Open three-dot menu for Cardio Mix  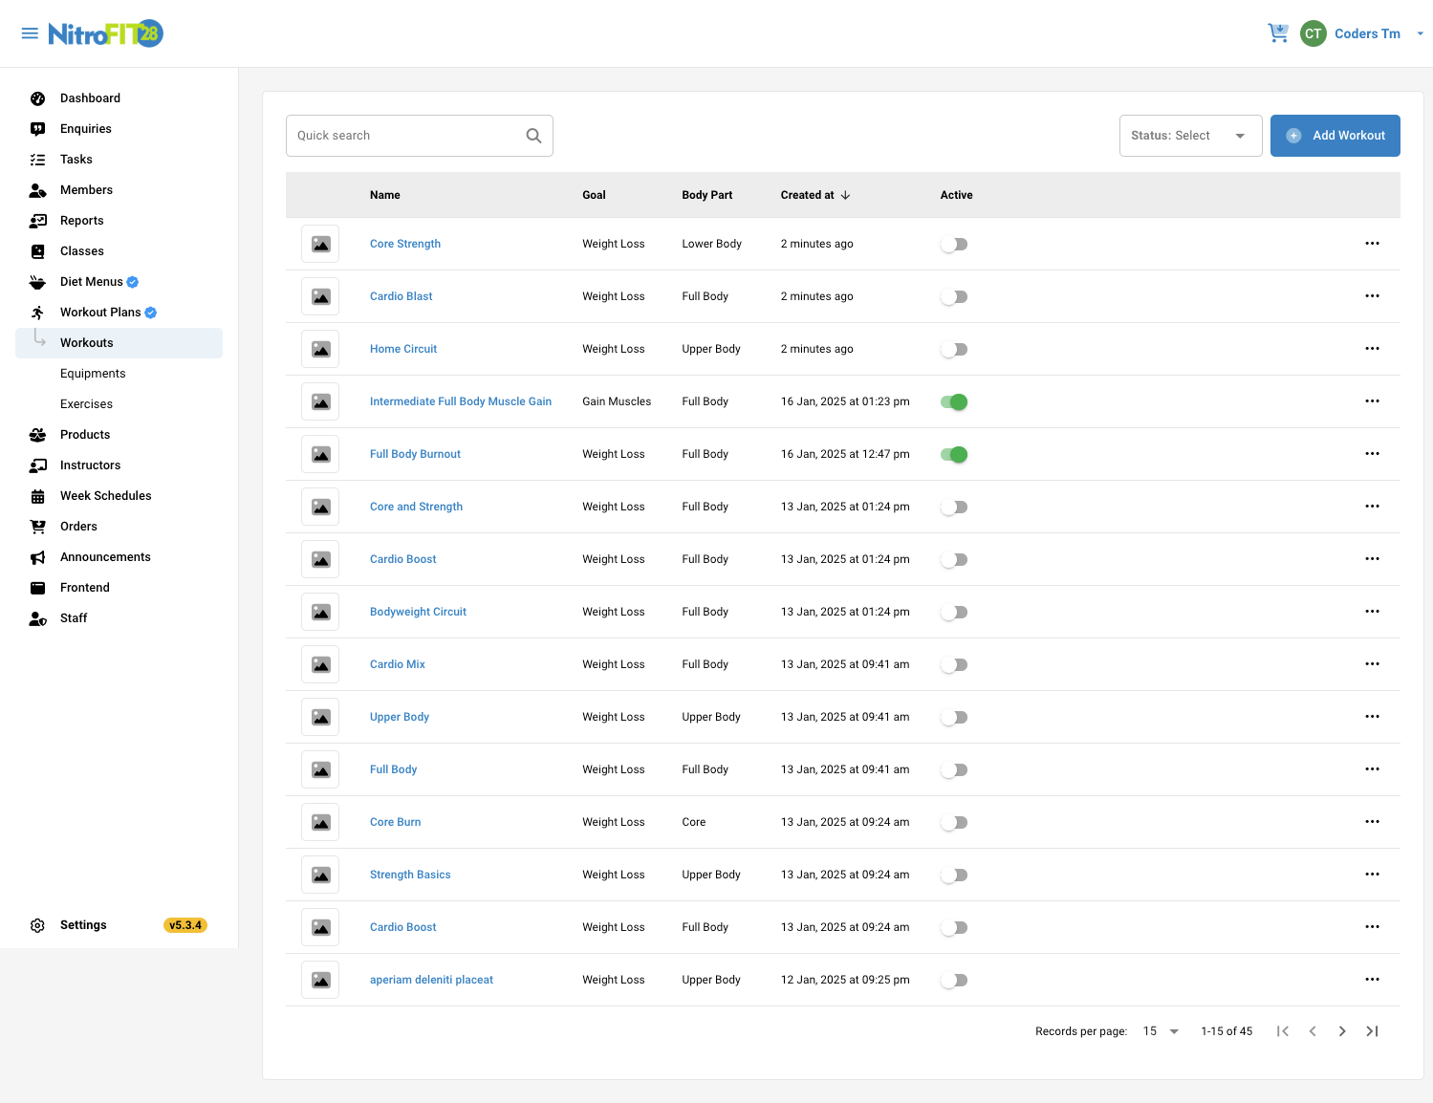[1372, 664]
